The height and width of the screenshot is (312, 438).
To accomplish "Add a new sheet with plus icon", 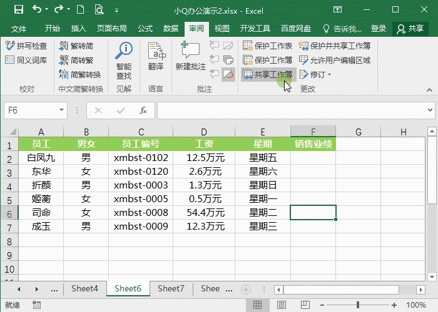I will click(x=246, y=289).
